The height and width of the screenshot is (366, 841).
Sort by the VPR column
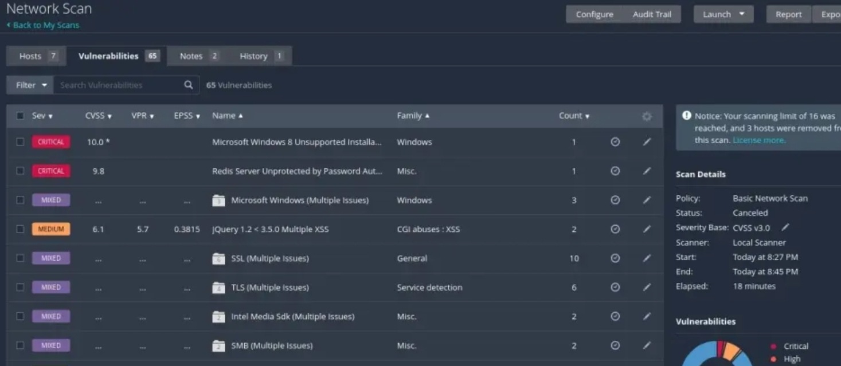[143, 116]
